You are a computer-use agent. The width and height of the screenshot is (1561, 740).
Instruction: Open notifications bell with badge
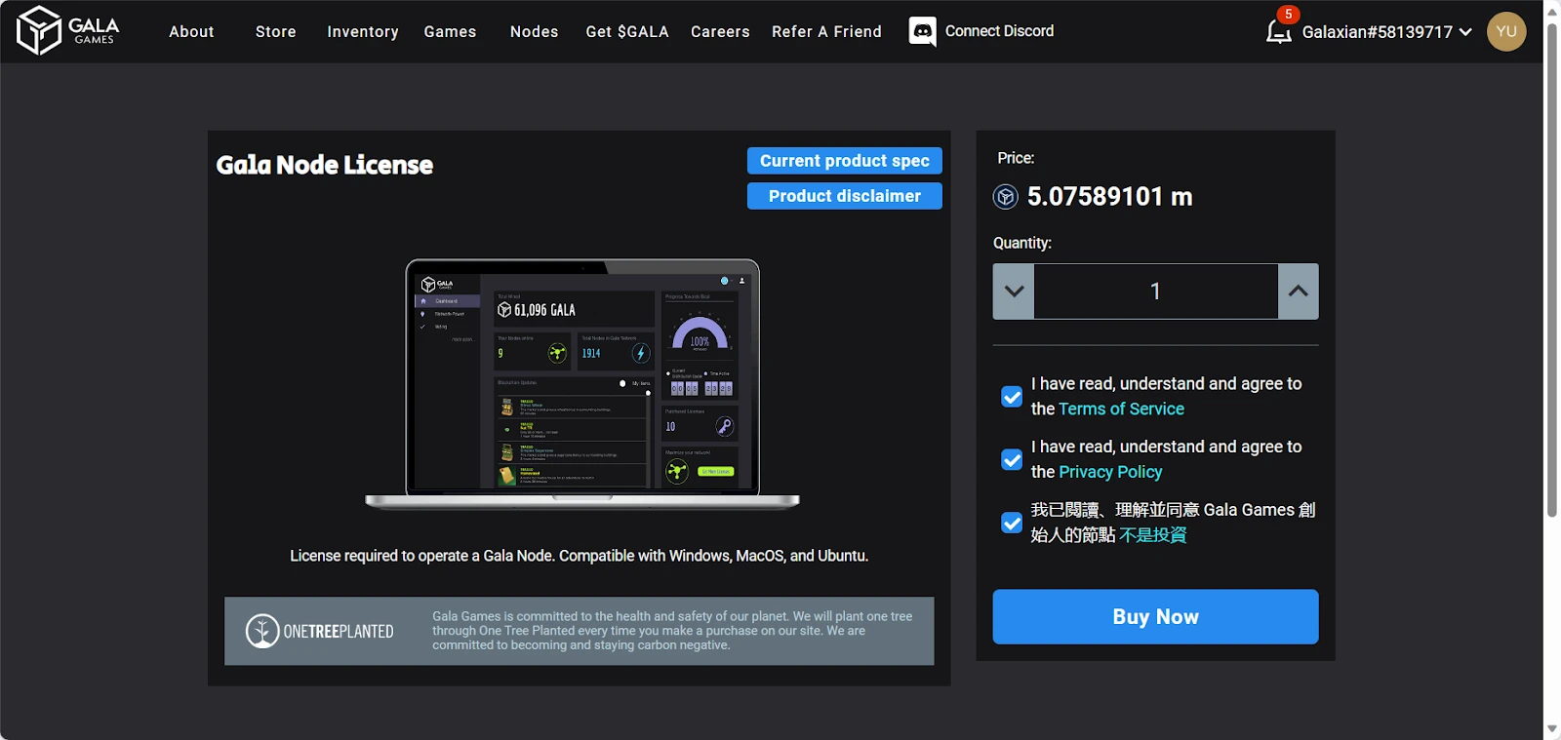1279,30
